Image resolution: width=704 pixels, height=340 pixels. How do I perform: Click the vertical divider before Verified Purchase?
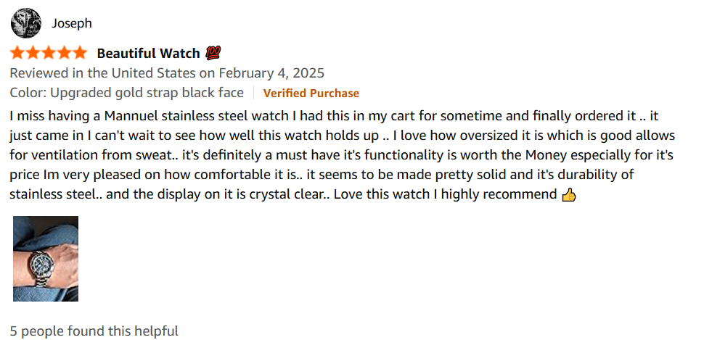point(254,93)
